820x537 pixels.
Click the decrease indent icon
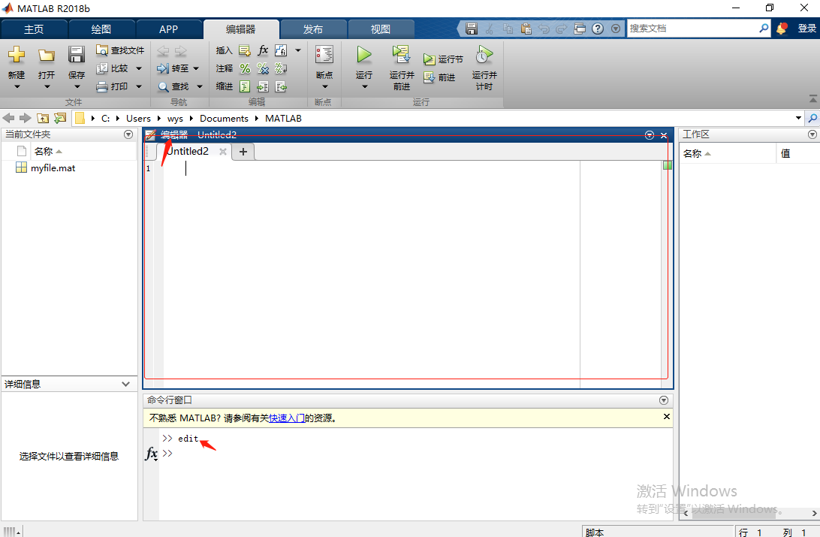point(281,87)
